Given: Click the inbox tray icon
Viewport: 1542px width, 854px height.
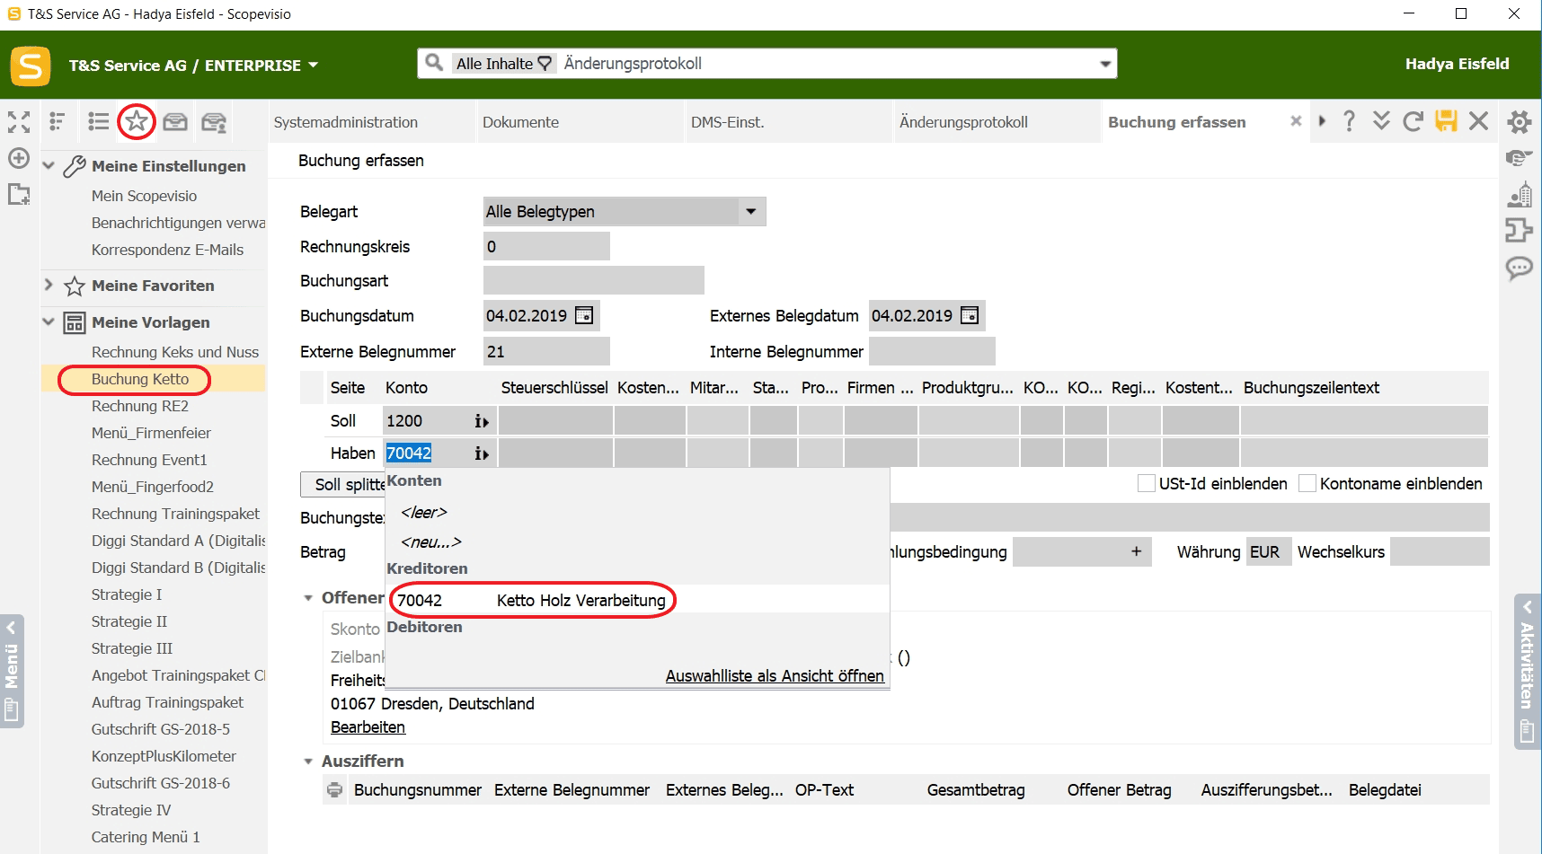Looking at the screenshot, I should pyautogui.click(x=175, y=121).
